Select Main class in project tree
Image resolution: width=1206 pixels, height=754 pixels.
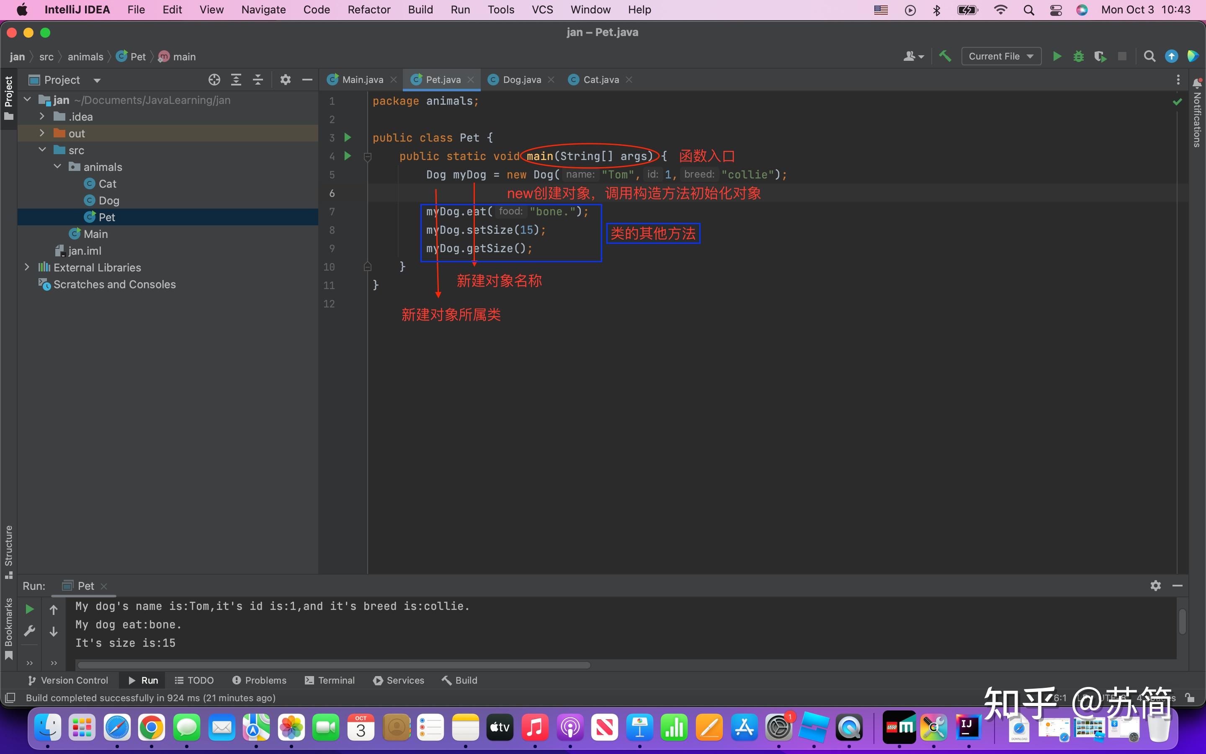95,234
